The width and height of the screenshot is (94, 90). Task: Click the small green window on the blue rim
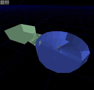[x=40, y=43]
